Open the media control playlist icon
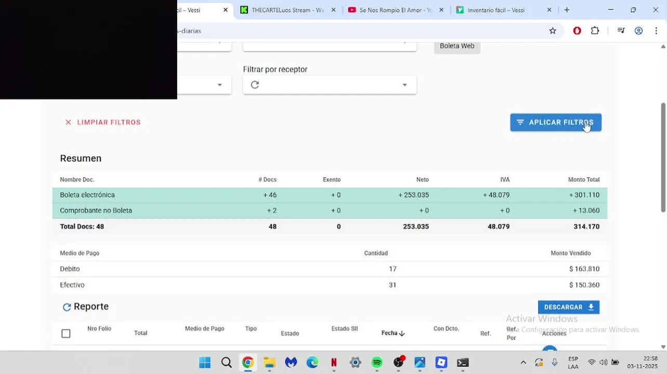 [x=621, y=31]
